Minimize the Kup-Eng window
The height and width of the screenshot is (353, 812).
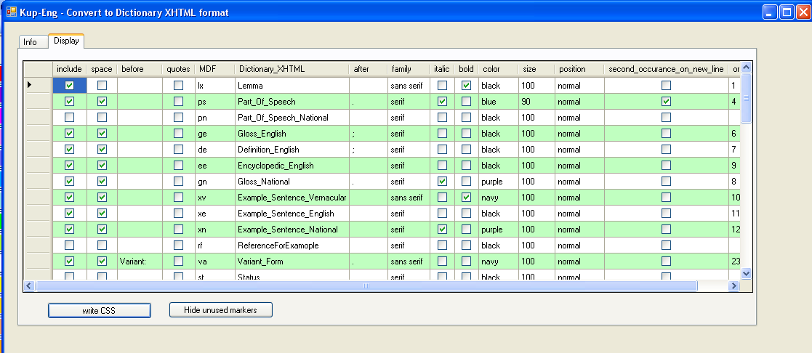pyautogui.click(x=770, y=12)
